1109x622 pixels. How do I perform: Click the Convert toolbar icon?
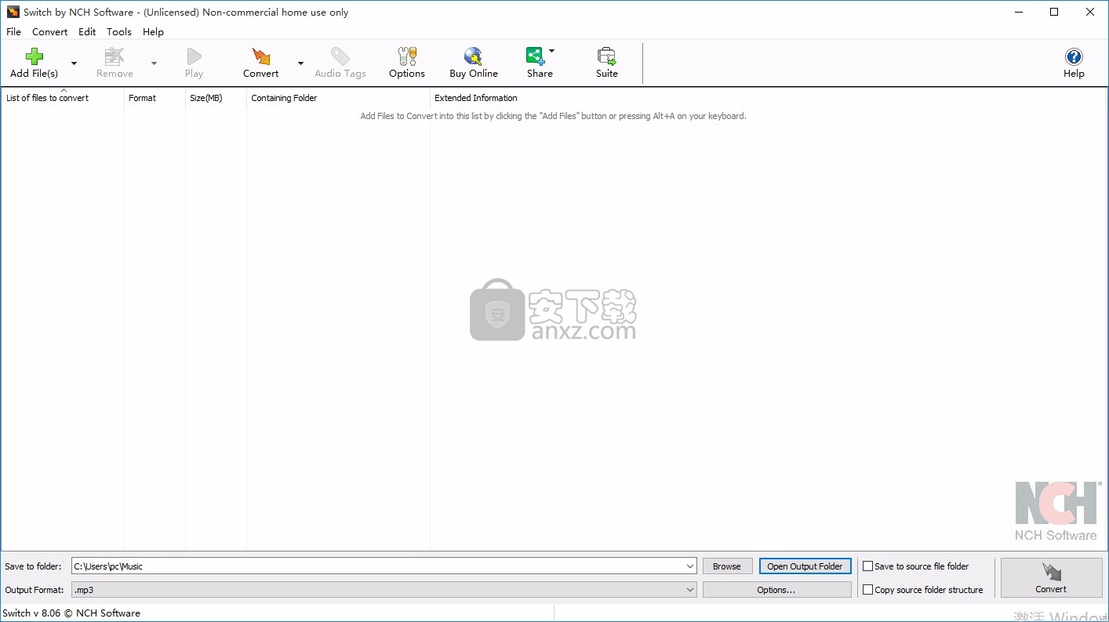click(260, 56)
